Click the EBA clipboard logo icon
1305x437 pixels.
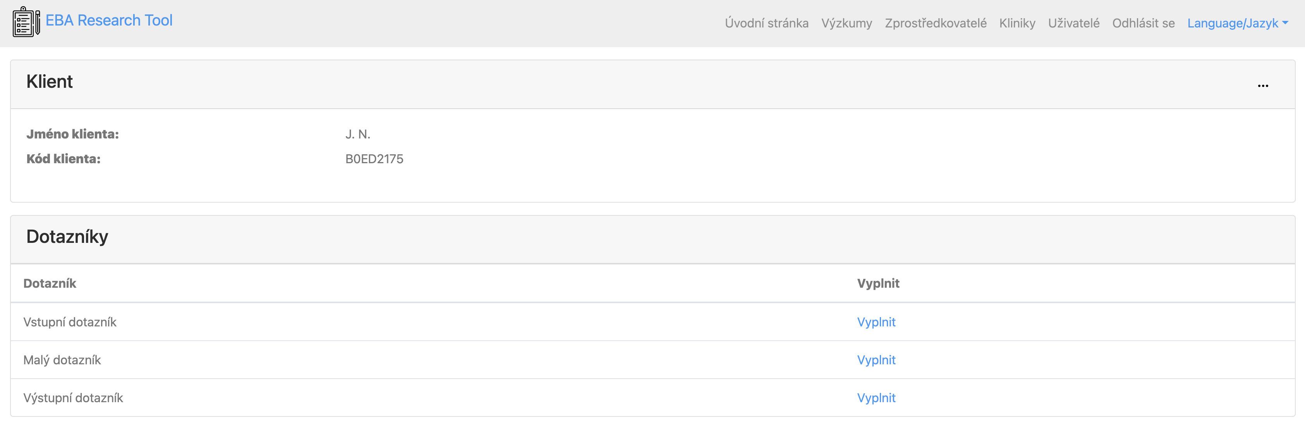[x=26, y=21]
